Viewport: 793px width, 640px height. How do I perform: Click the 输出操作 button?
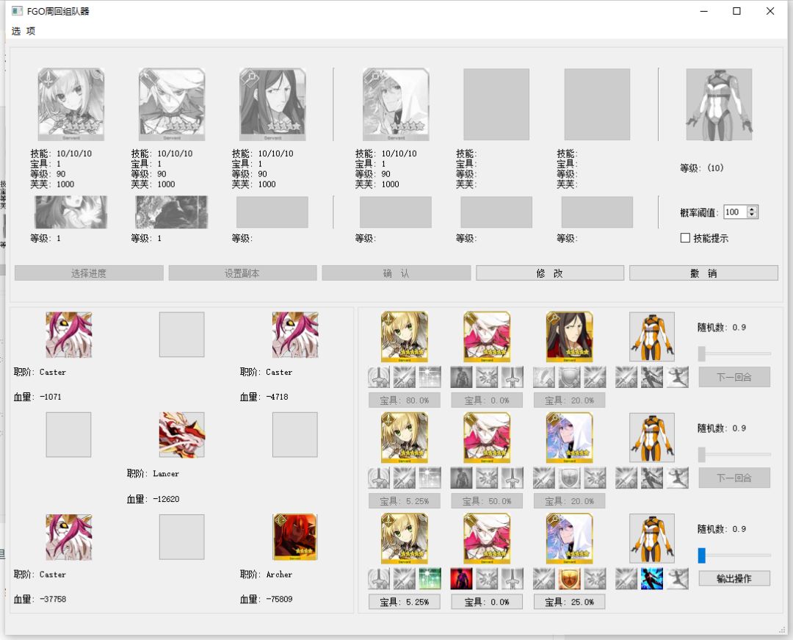pos(734,578)
